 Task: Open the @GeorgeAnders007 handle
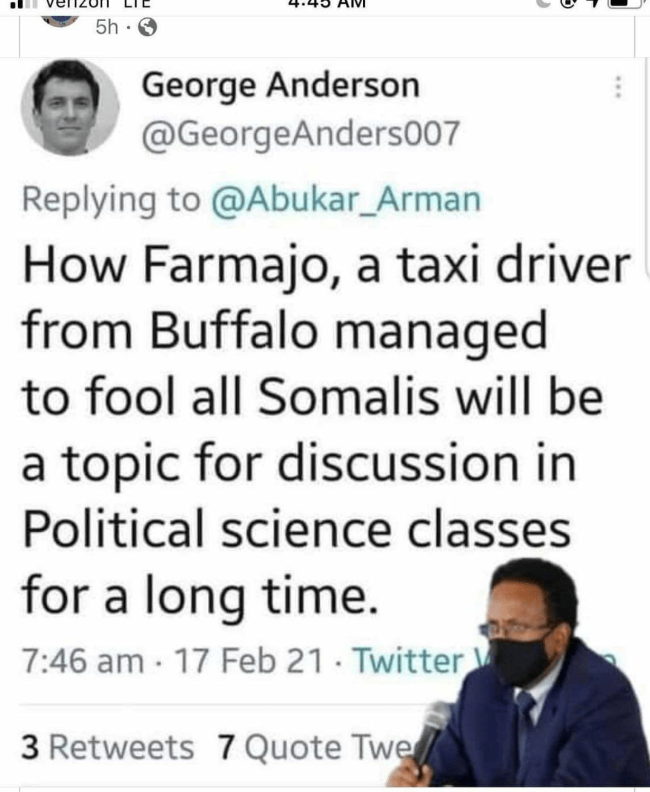(x=300, y=133)
